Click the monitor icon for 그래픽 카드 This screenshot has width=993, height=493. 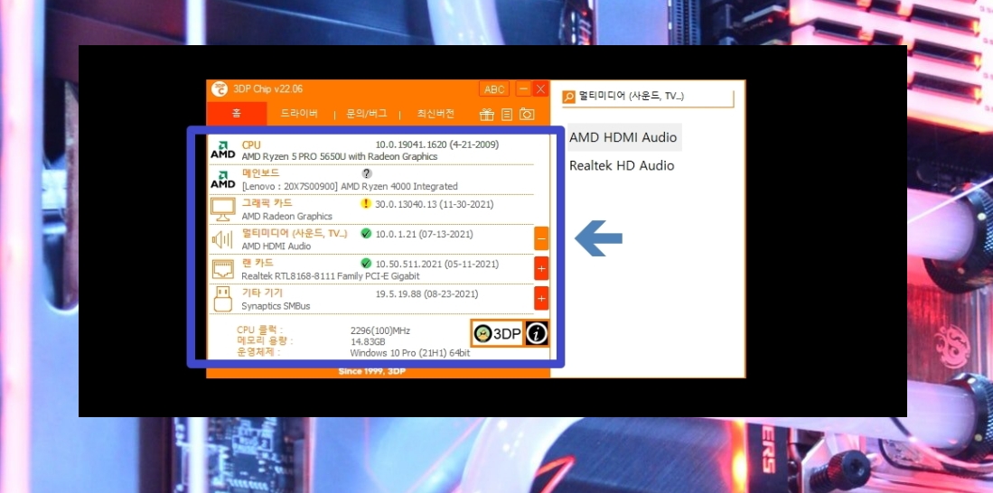pyautogui.click(x=223, y=209)
